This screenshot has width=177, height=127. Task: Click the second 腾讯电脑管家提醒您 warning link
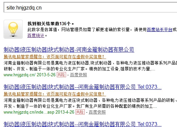pos(55,94)
